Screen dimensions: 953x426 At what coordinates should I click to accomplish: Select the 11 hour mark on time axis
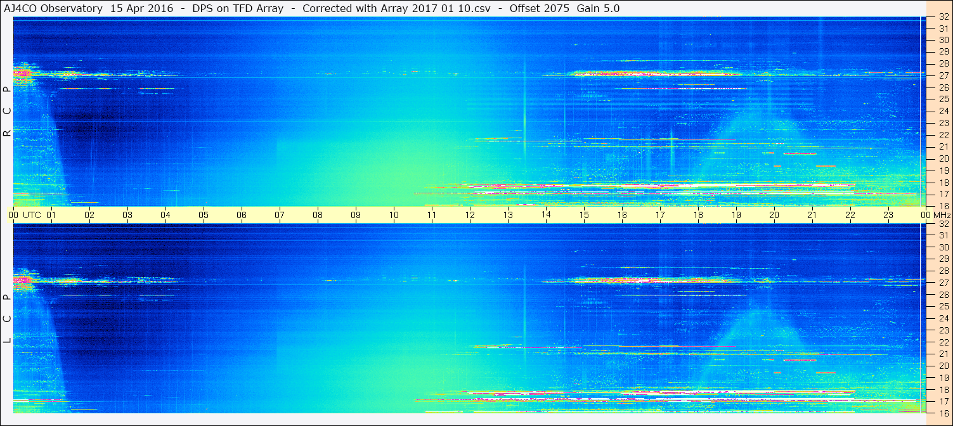pos(432,215)
